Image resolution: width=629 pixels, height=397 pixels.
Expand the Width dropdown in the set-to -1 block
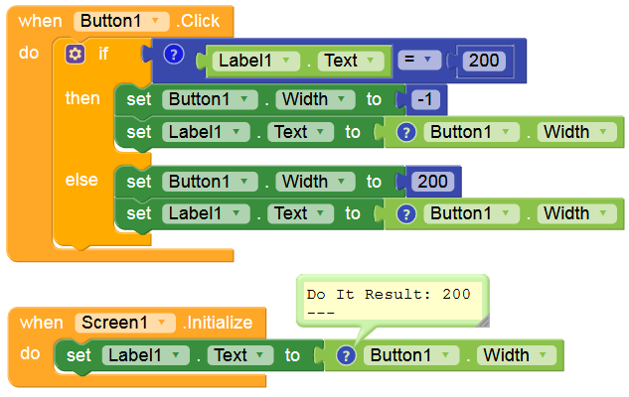click(341, 99)
